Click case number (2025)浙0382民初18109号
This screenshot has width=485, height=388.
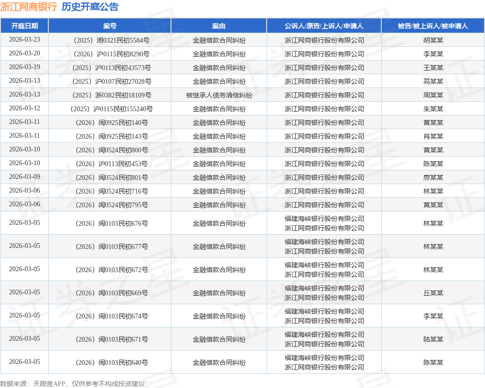[110, 95]
